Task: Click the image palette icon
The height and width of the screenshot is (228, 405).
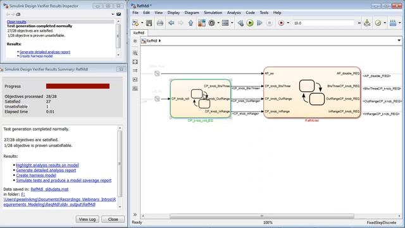Action: 135,89
